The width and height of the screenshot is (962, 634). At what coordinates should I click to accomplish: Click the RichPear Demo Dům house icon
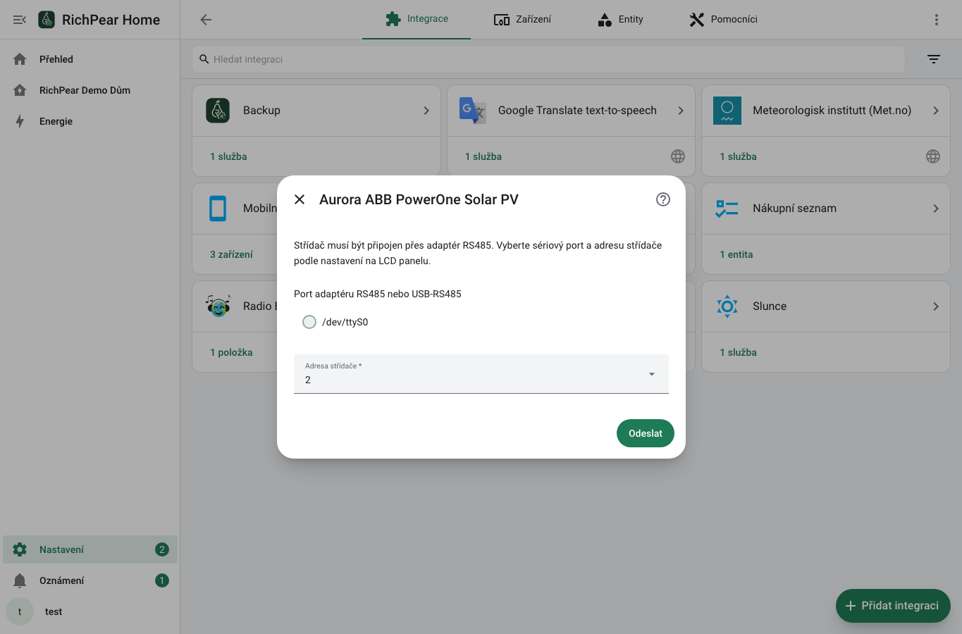click(20, 90)
